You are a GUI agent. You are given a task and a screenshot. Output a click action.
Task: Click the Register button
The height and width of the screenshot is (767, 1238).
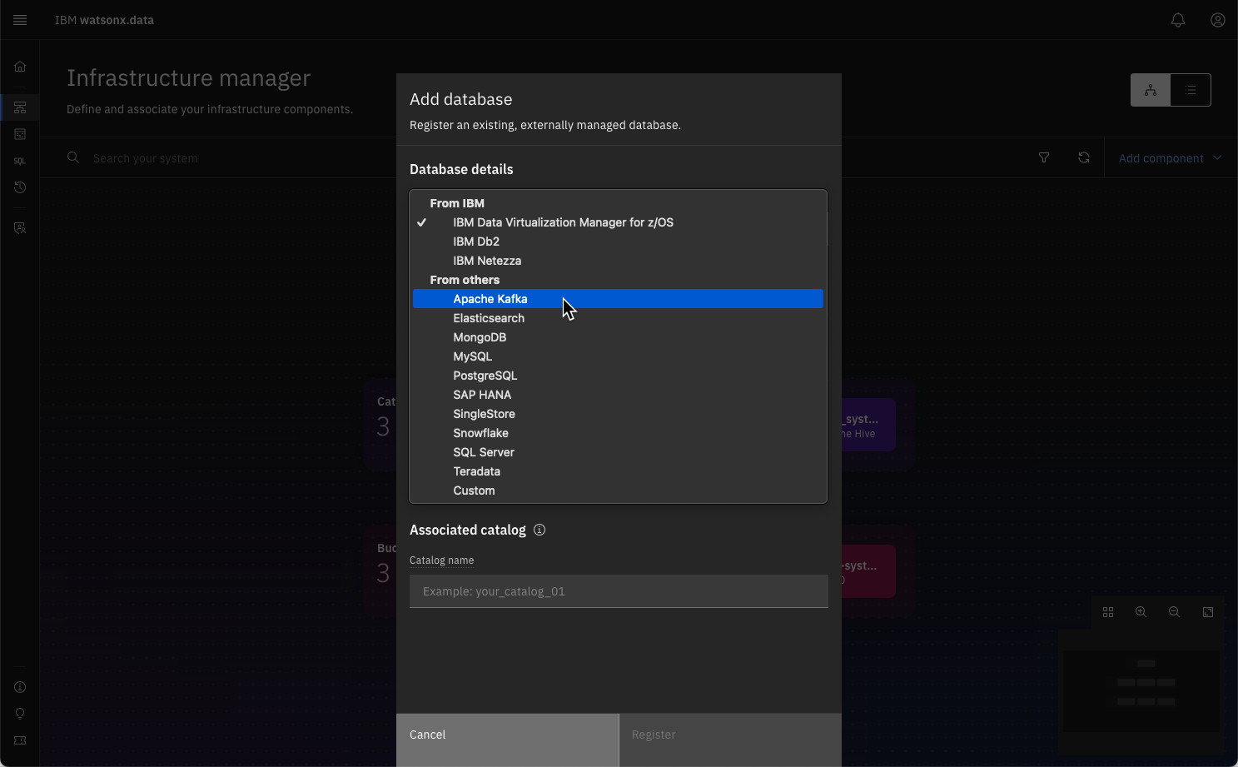pos(730,740)
